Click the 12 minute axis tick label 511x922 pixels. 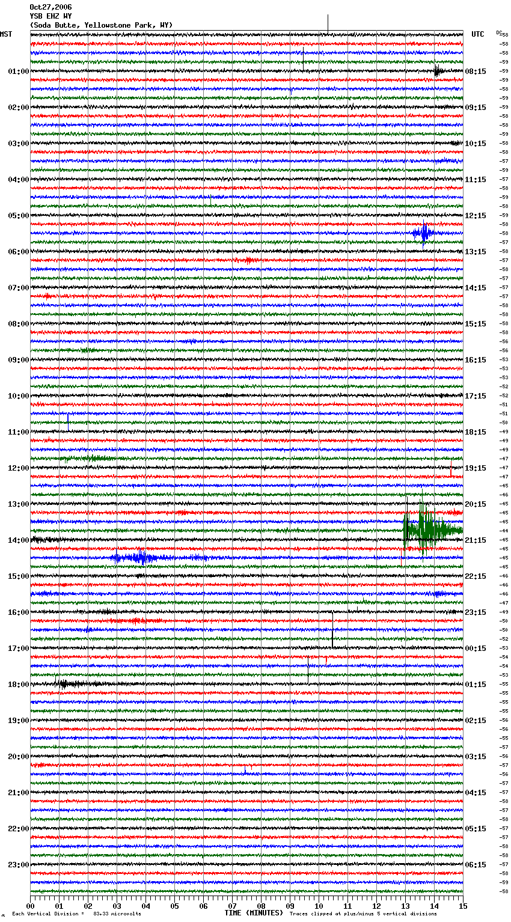376,906
